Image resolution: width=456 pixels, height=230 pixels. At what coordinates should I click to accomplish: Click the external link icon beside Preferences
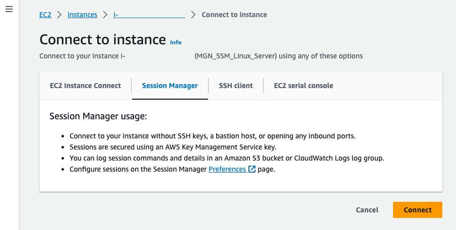(252, 169)
